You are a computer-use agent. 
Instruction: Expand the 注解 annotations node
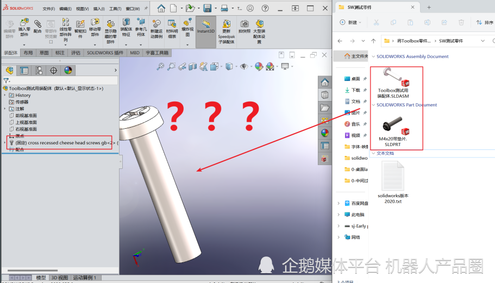5,109
